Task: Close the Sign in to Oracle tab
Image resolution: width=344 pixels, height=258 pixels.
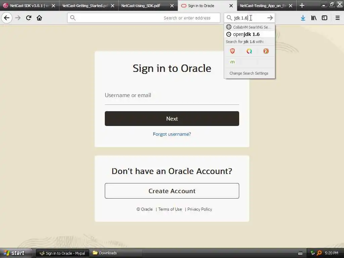Action: coord(231,6)
